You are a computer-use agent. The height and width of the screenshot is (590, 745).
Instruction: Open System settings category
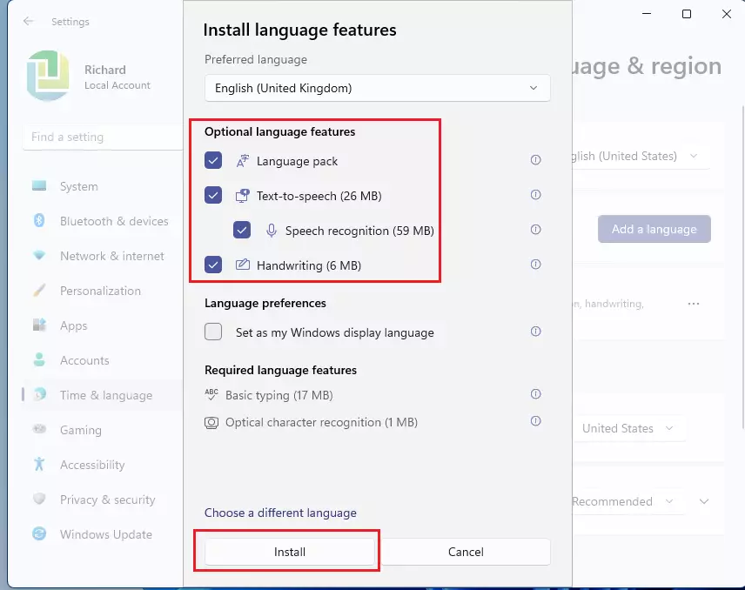[103, 186]
